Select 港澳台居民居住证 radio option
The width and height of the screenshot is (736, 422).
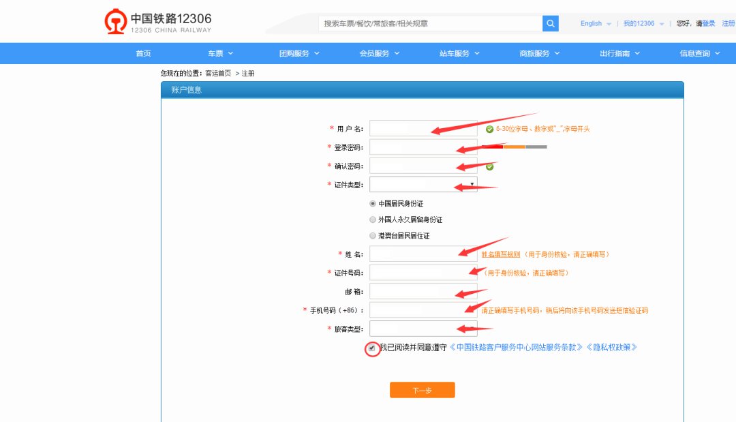pos(373,236)
